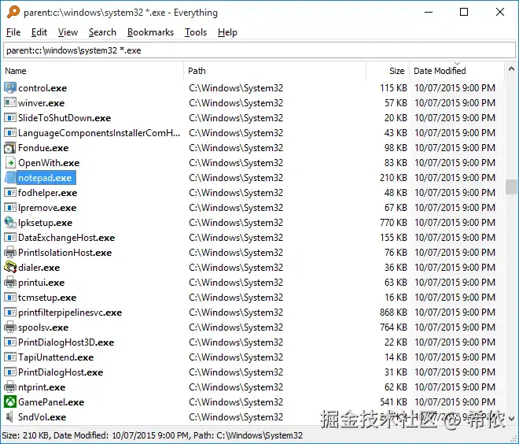Click the lpksetup.exe globe icon
Screen dimensions: 519x444
(x=10, y=223)
